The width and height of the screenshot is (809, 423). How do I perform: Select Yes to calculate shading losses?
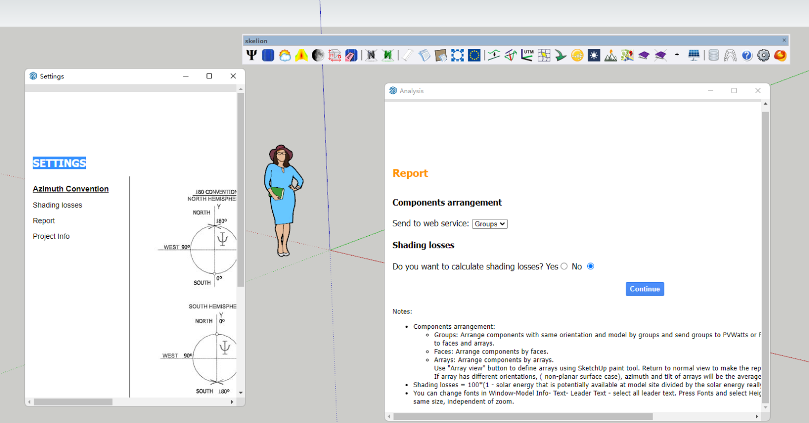coord(564,266)
